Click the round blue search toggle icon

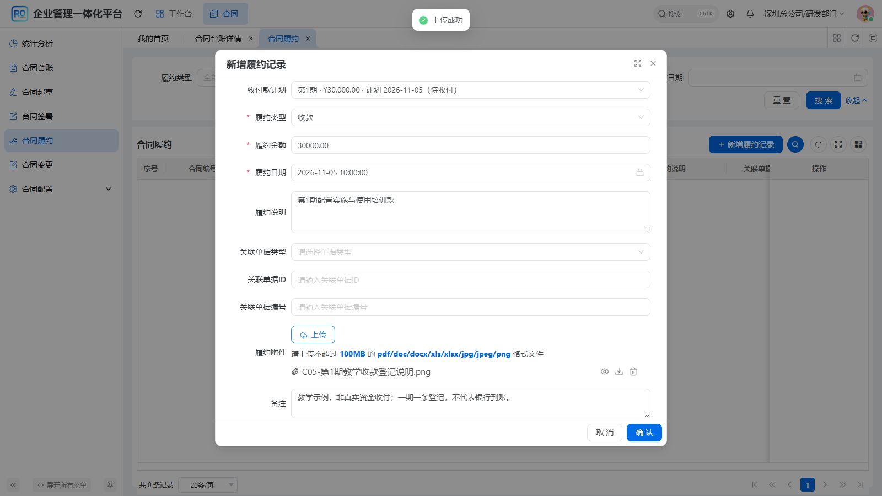click(x=795, y=144)
